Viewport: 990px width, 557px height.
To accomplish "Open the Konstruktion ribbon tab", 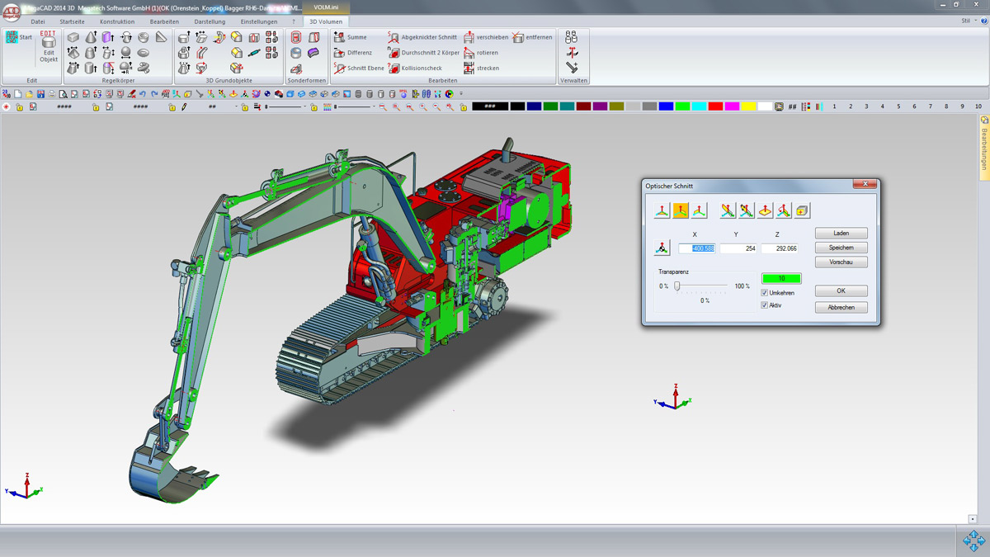I will pos(117,21).
